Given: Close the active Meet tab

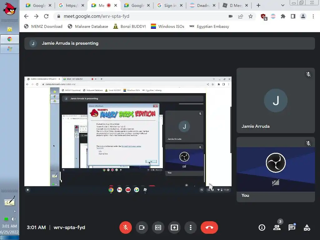Looking at the screenshot, I should (x=116, y=6).
